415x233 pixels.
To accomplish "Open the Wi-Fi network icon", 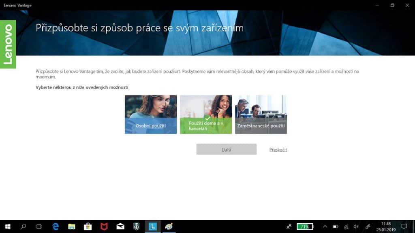I will tap(346, 227).
